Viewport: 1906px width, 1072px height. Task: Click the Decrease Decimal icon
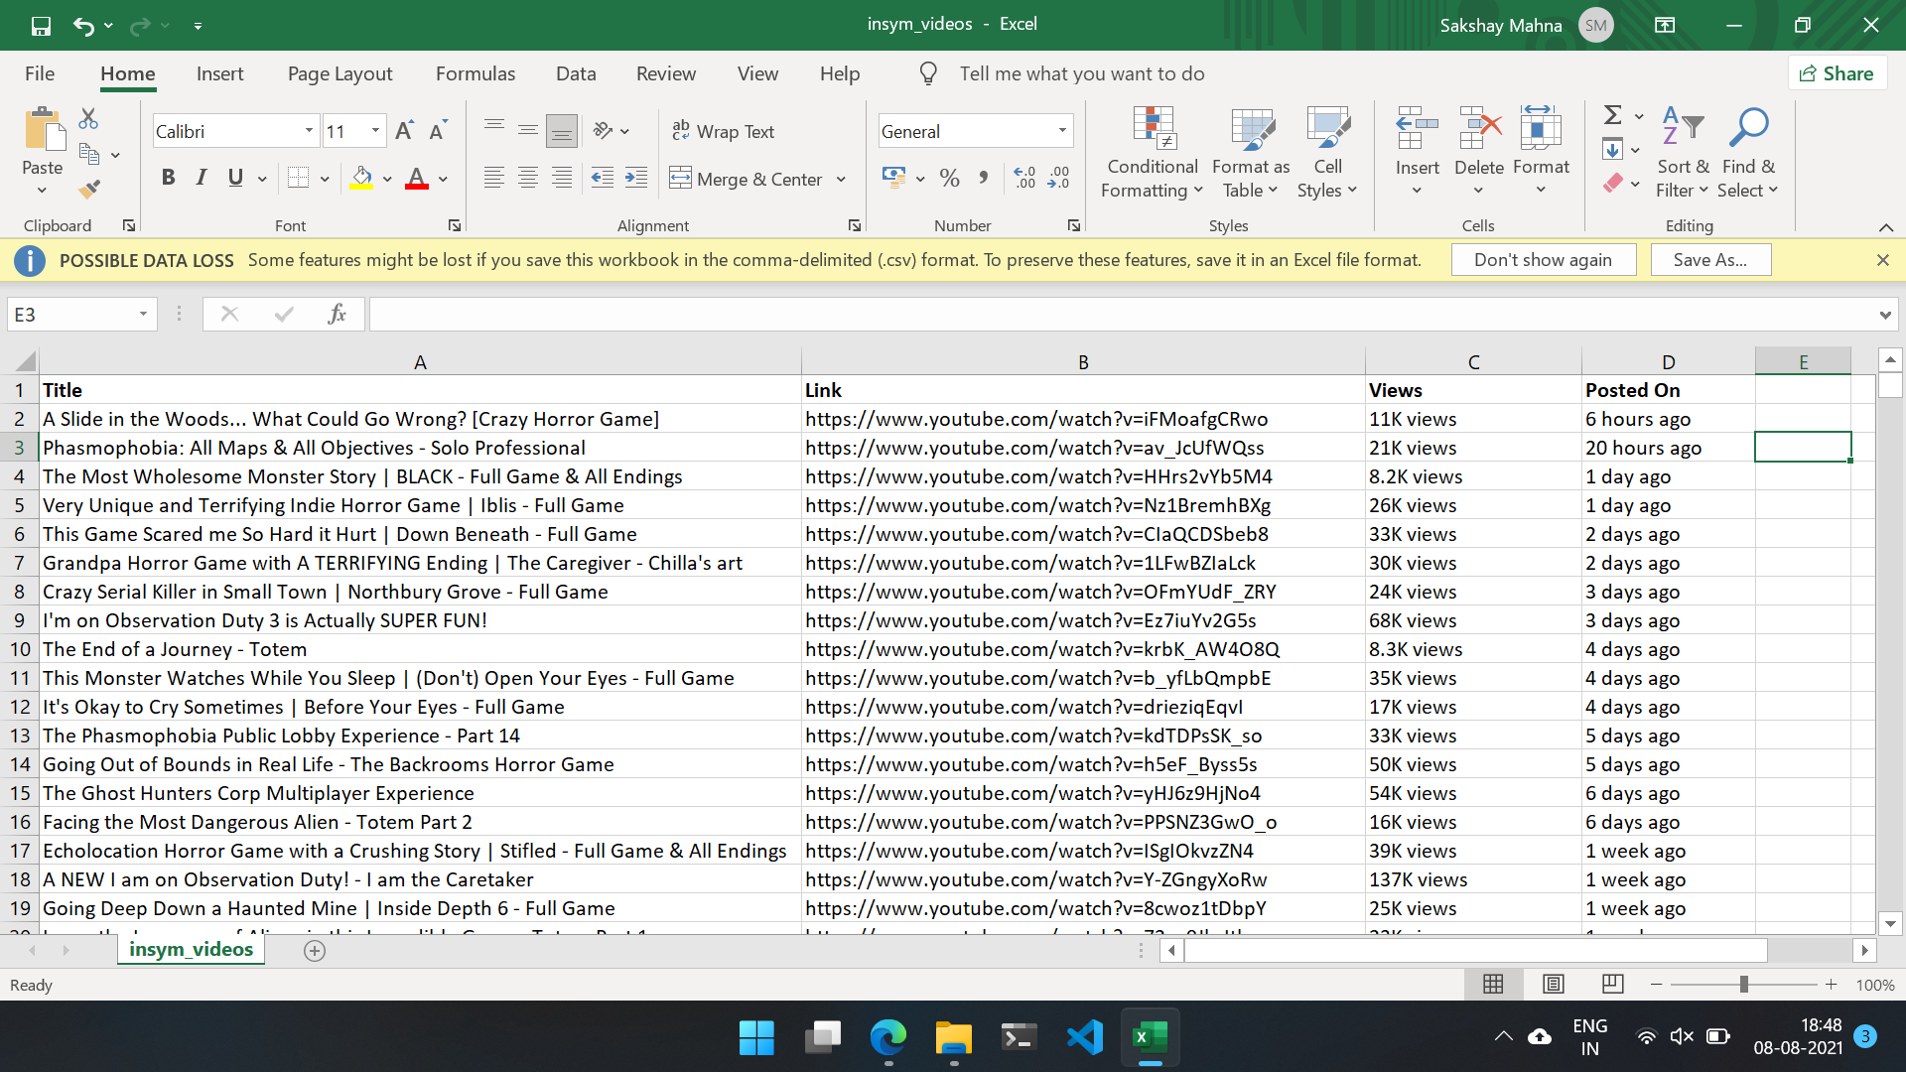point(1059,178)
